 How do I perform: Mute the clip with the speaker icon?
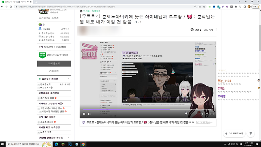tap(89, 114)
